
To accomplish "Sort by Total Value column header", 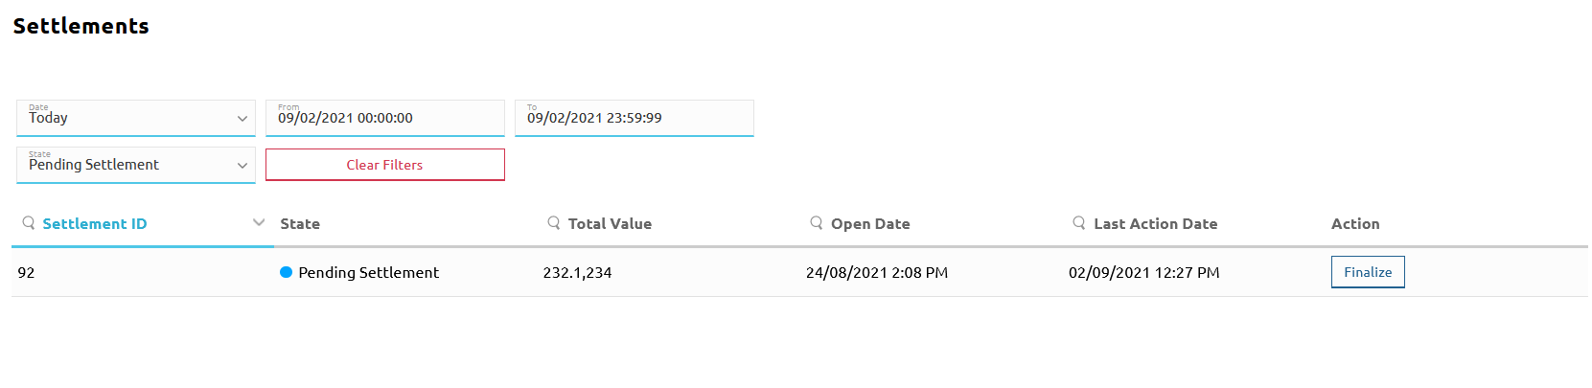I will pos(610,224).
